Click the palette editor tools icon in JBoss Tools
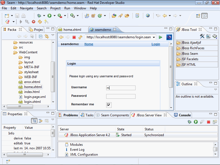Viewport: 220px width, 165px height. 202,36
